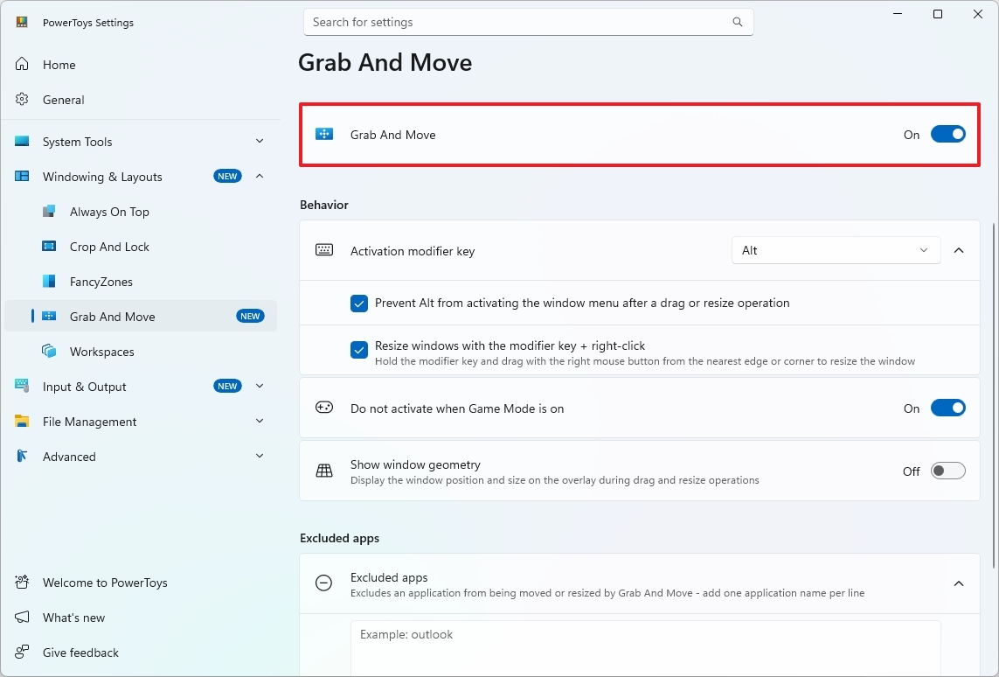Click the Home house icon
This screenshot has height=677, width=999.
pyautogui.click(x=22, y=64)
